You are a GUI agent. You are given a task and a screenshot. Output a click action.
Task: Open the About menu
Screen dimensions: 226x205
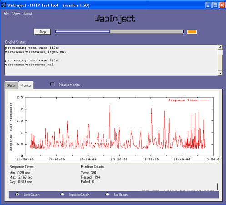(x=28, y=14)
